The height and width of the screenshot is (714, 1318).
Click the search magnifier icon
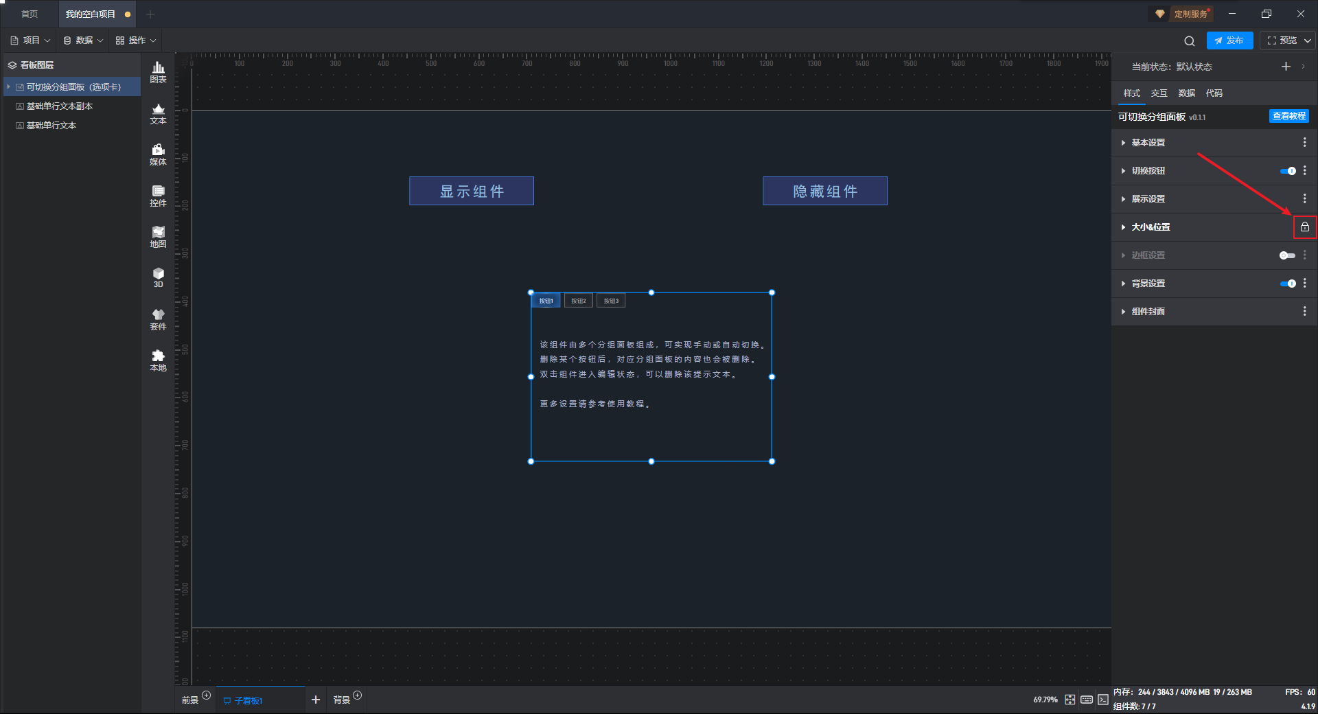pos(1190,41)
